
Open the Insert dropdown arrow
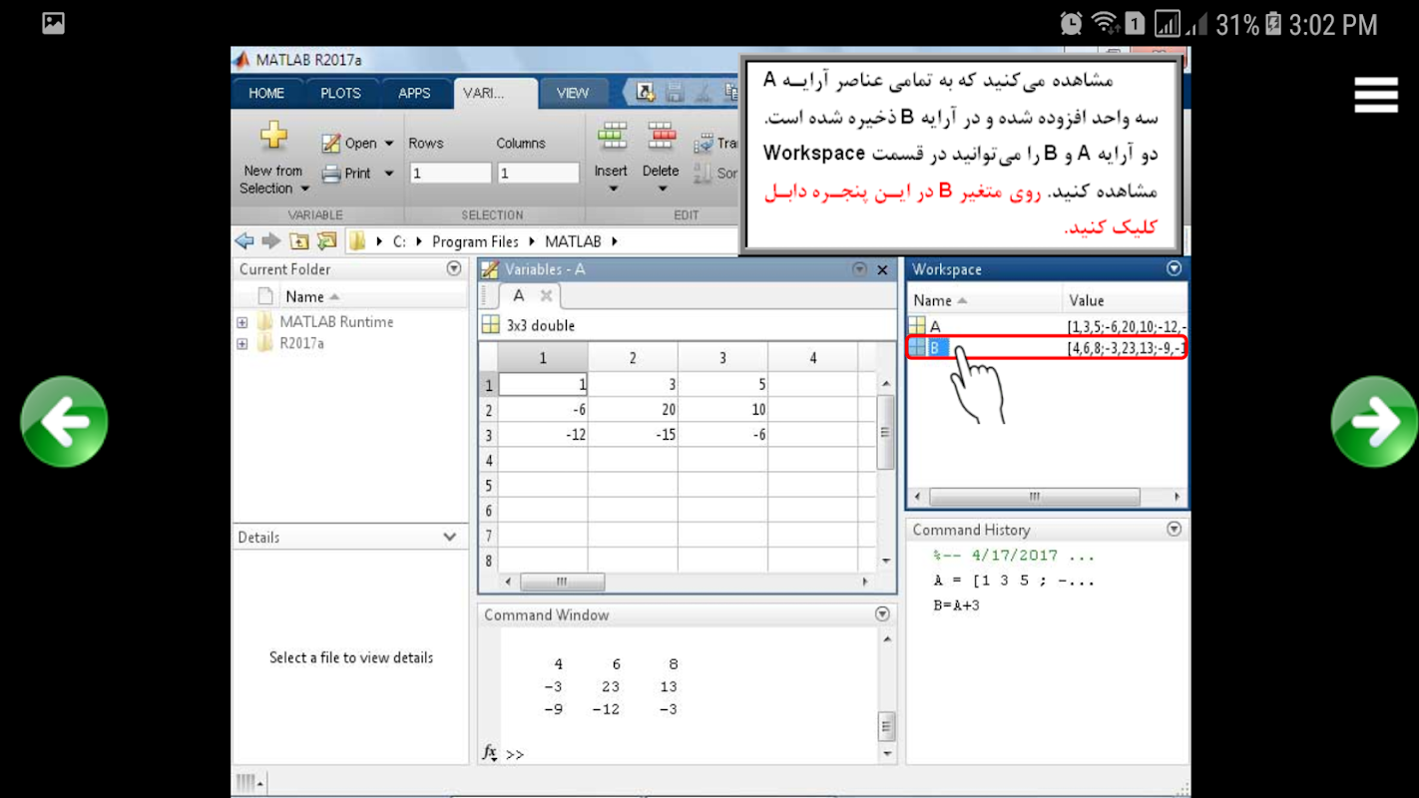(x=612, y=189)
